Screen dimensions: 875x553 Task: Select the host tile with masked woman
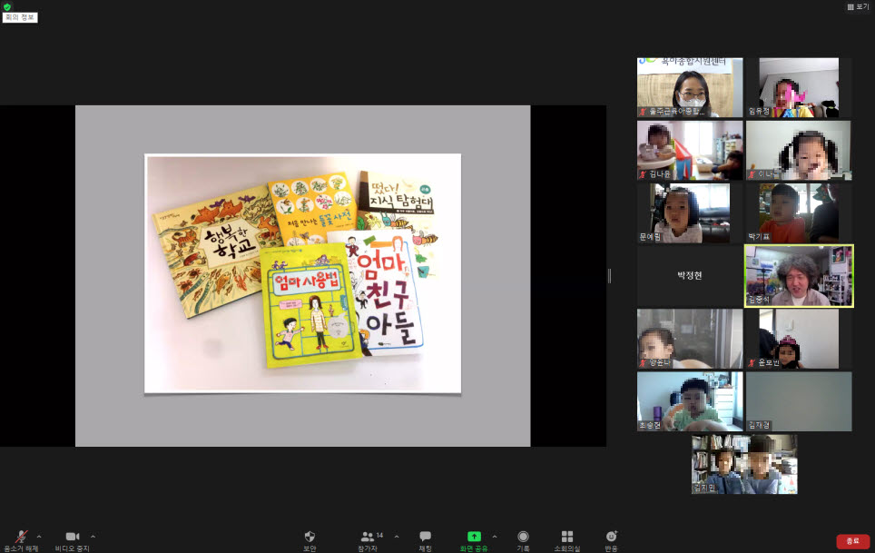[x=690, y=87]
